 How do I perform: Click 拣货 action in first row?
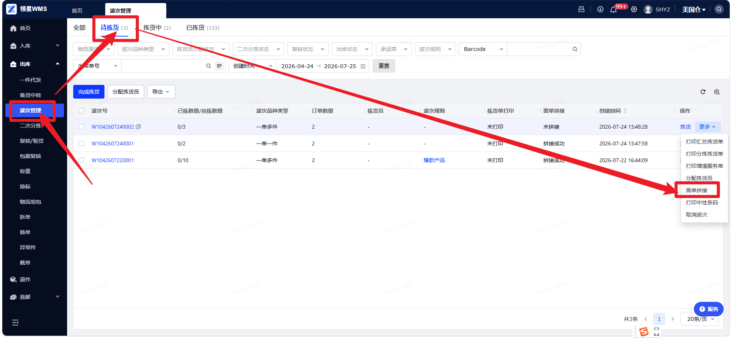coord(685,127)
